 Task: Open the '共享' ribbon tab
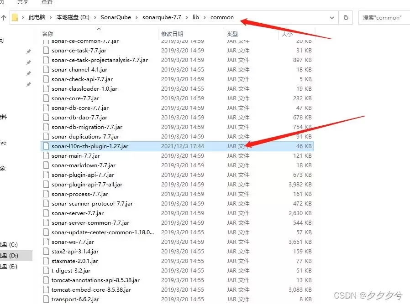[22, 2]
